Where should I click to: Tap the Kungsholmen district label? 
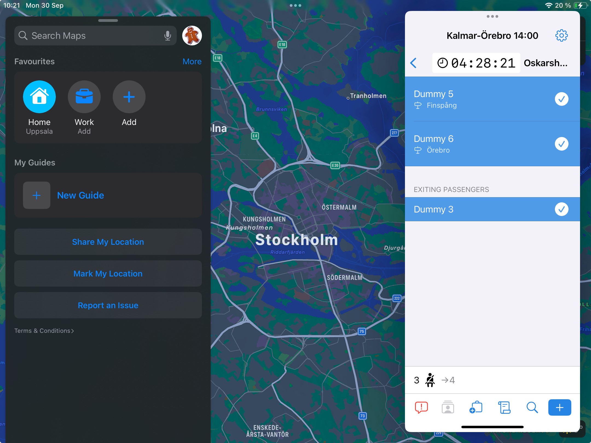[x=264, y=219]
